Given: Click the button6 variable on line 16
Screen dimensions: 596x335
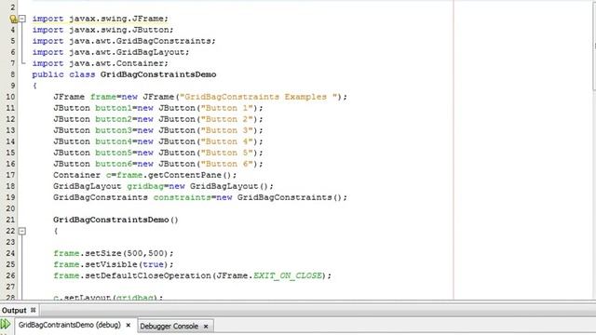Looking at the screenshot, I should click(114, 164).
